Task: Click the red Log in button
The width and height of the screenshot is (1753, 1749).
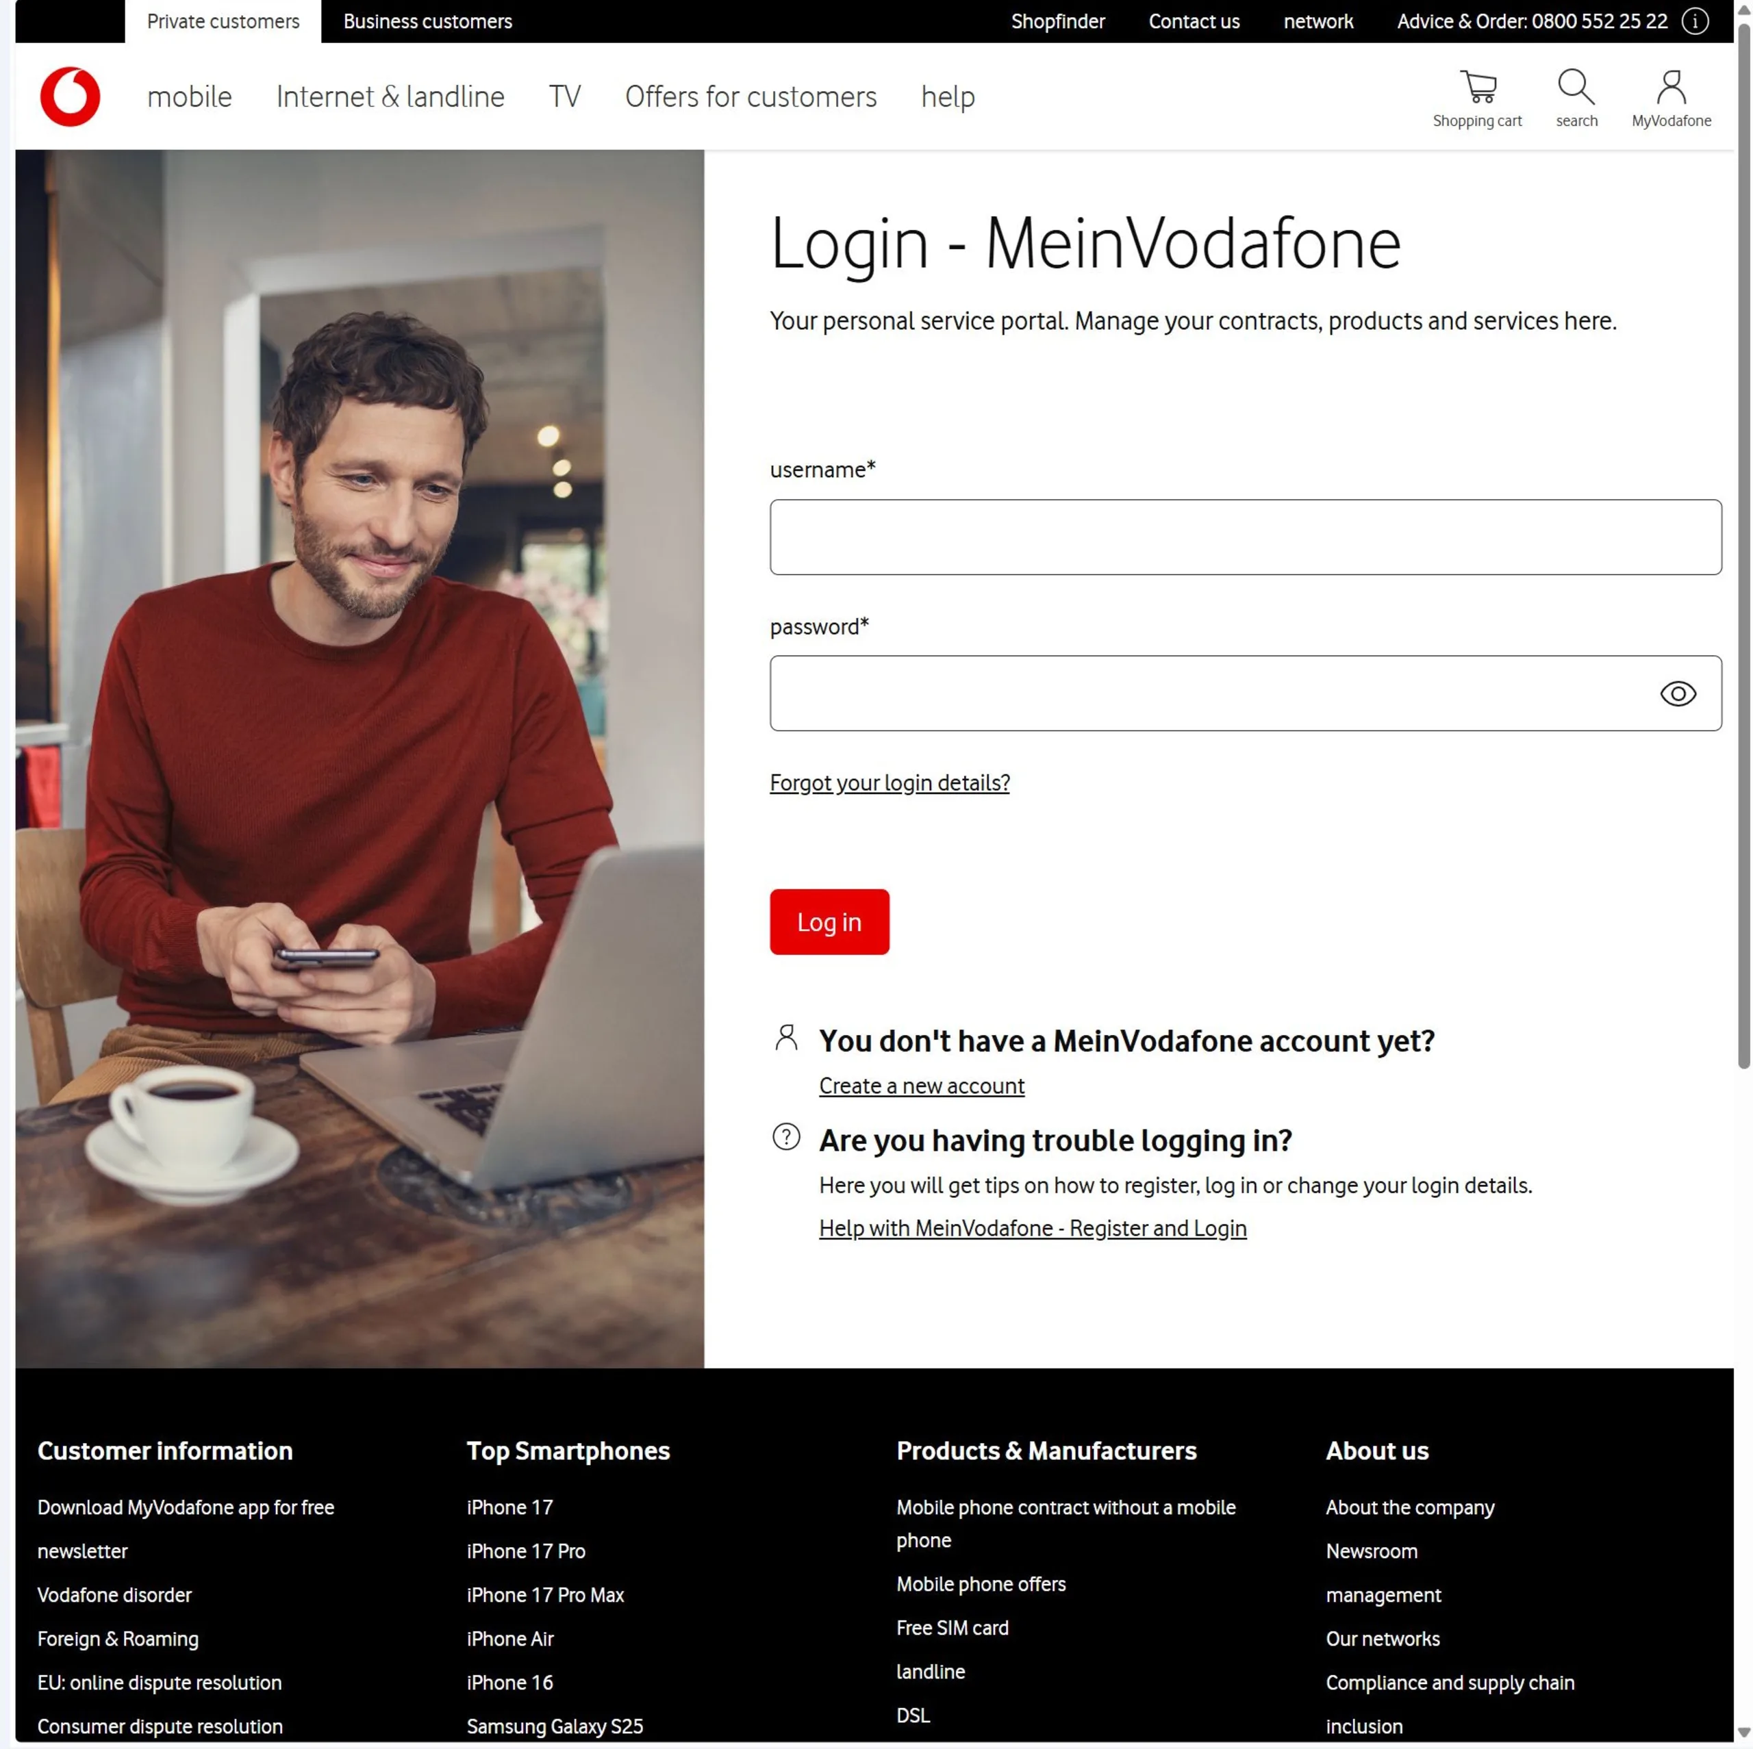Action: pyautogui.click(x=829, y=921)
